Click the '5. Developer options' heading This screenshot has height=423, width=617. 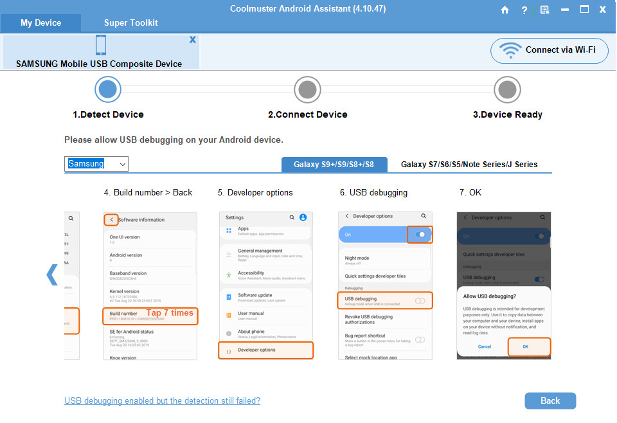(255, 192)
